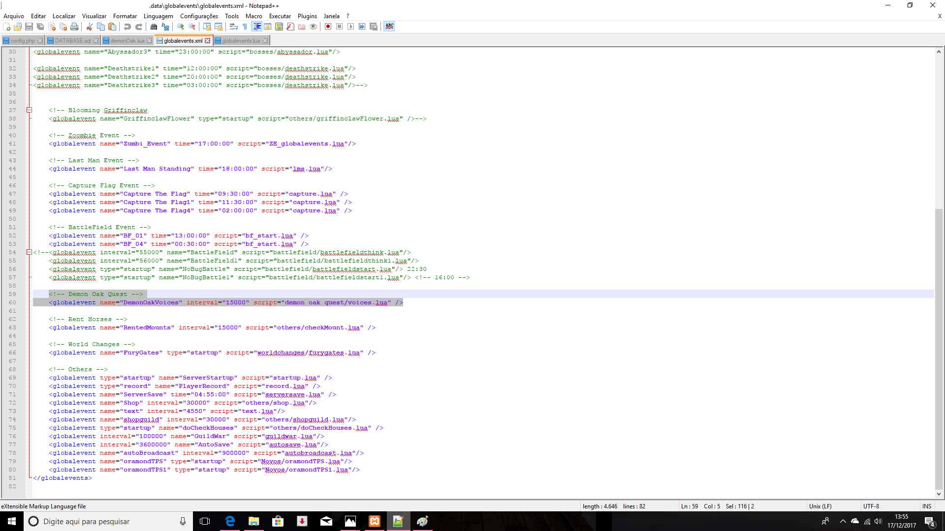Close the current document with toolbar Close icon

[52, 27]
